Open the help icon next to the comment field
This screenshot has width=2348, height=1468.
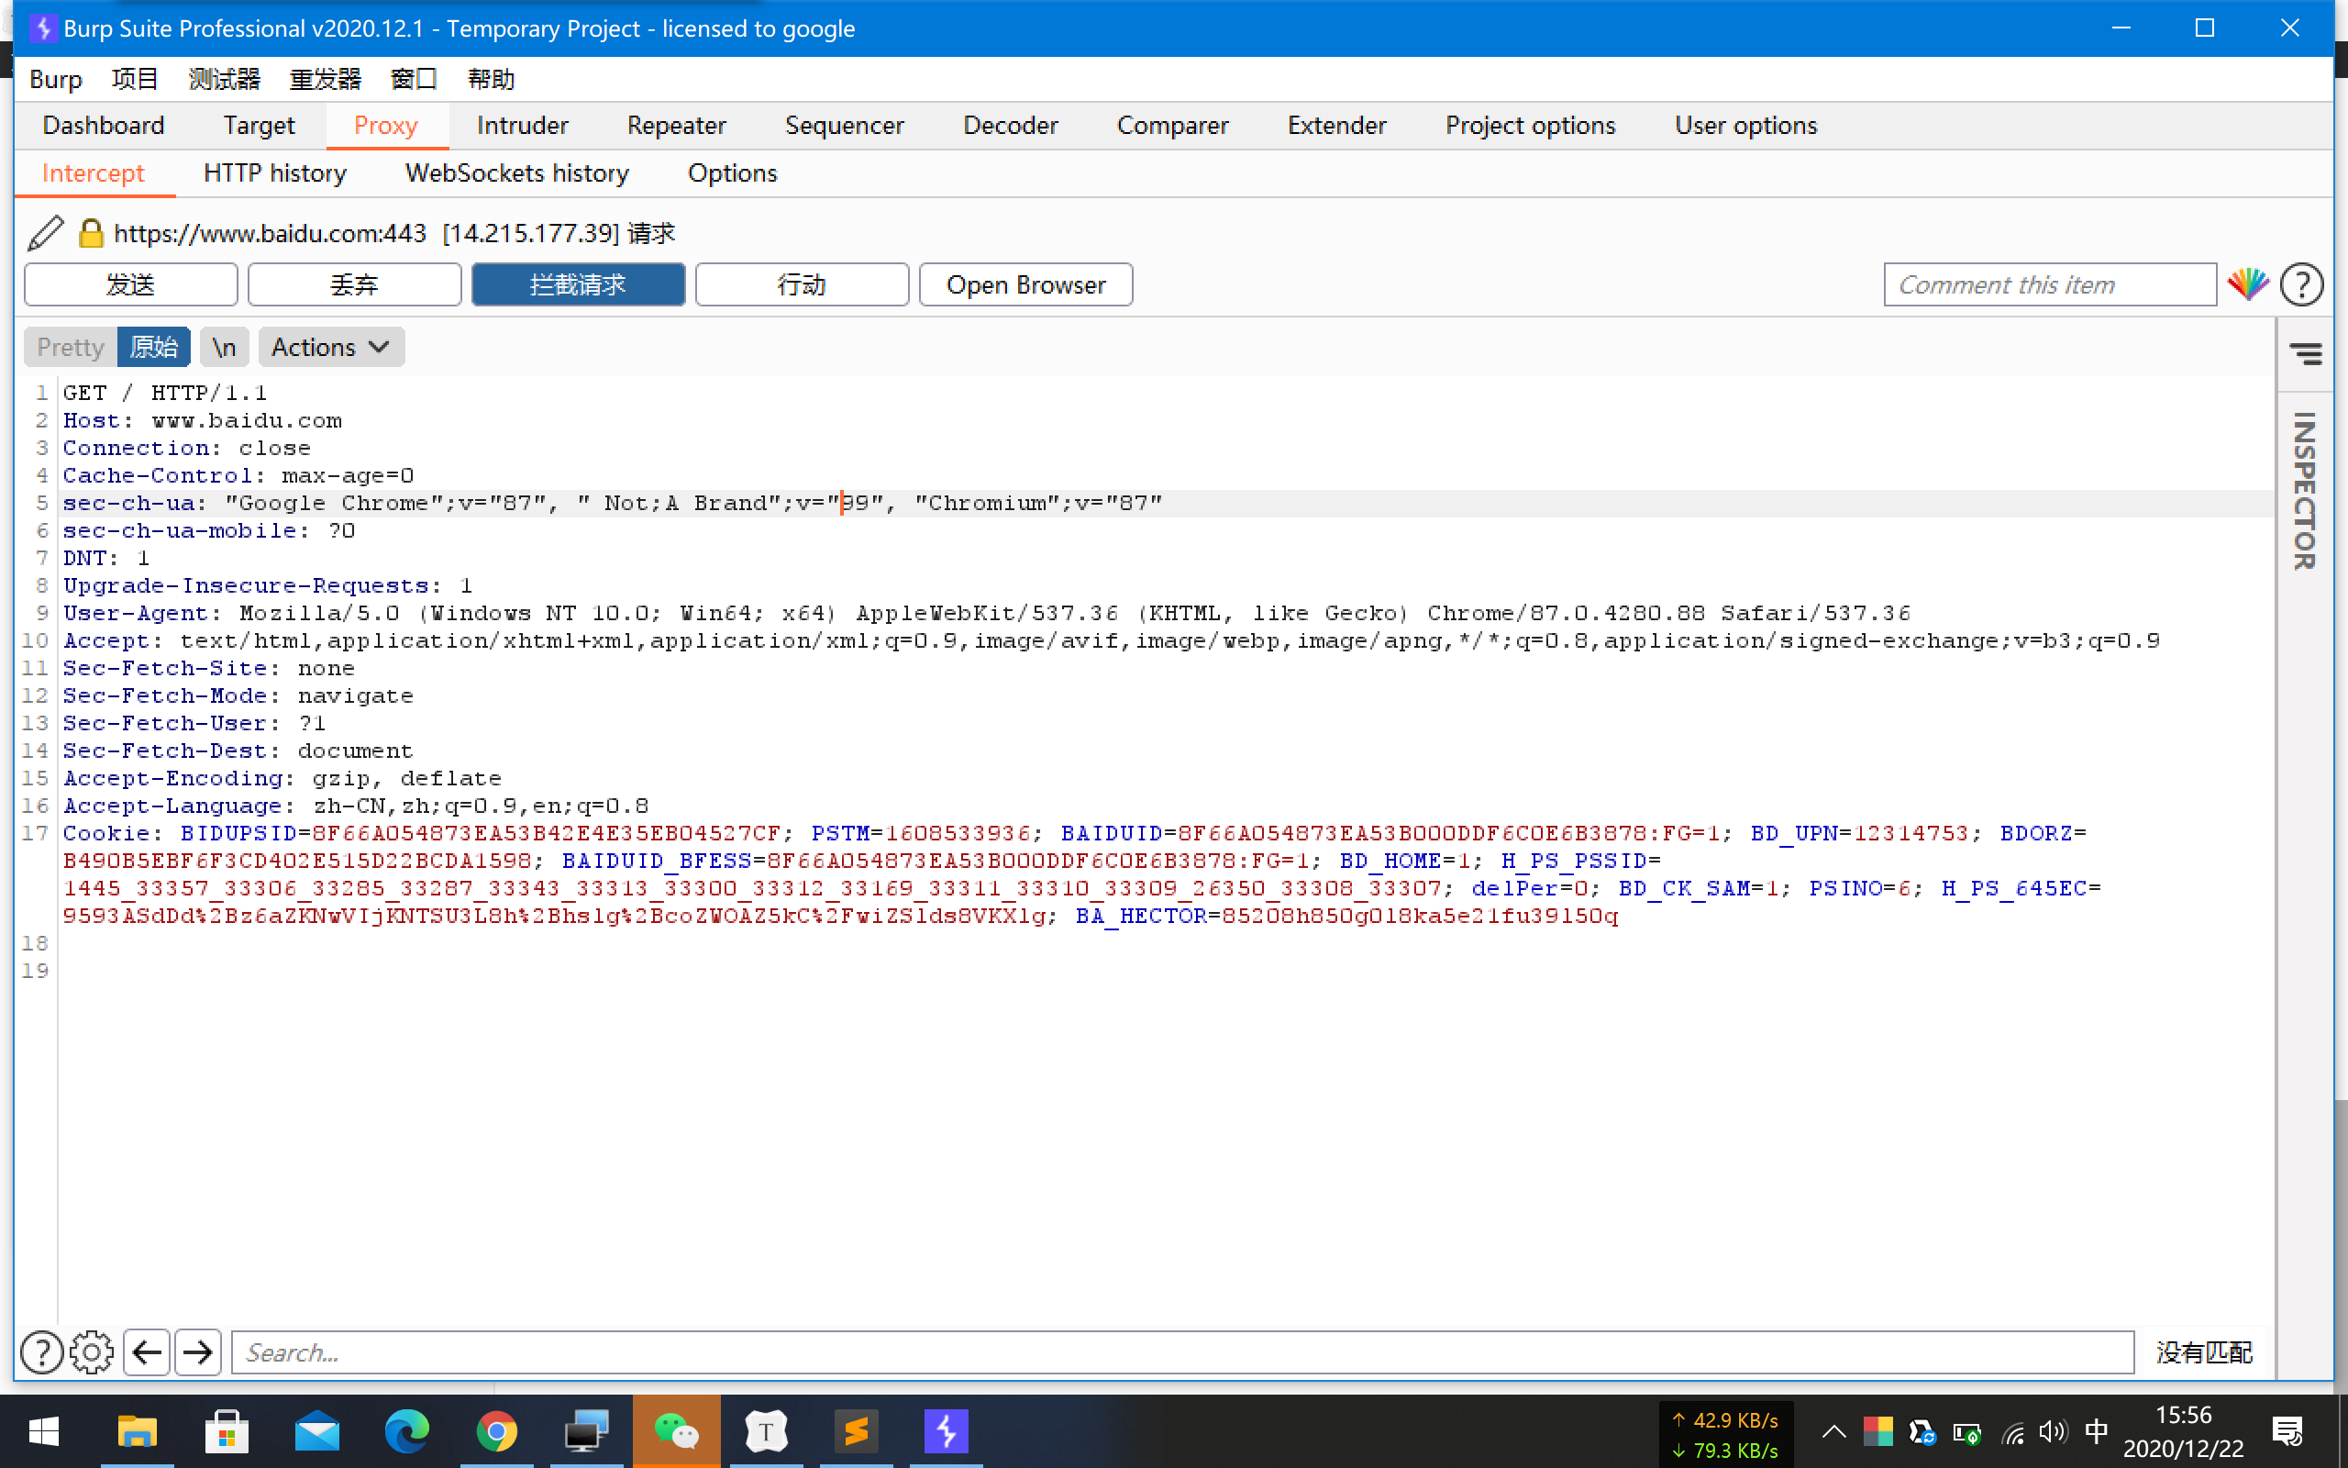click(2301, 284)
